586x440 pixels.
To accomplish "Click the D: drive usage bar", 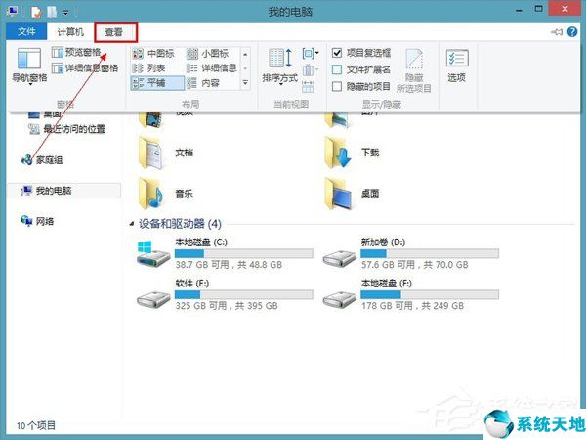I will pyautogui.click(x=430, y=253).
